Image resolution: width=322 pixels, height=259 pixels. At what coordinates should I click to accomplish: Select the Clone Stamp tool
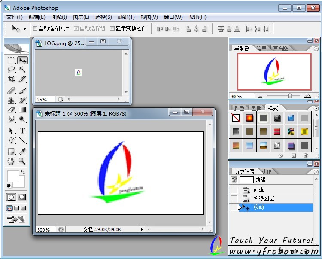click(12, 101)
